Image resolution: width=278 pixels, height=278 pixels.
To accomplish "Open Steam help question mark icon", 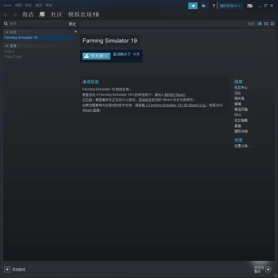I will 214,6.
